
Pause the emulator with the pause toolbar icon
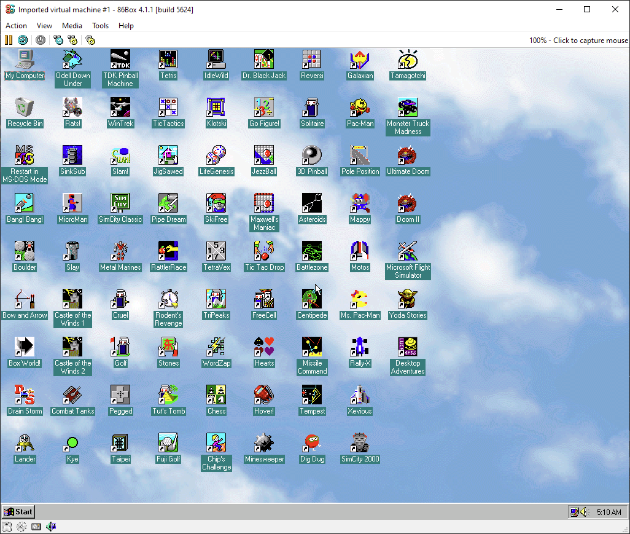(x=9, y=40)
